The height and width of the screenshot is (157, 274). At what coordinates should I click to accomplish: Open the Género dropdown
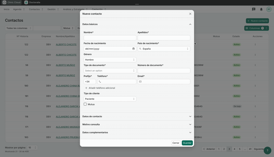coord(110,60)
